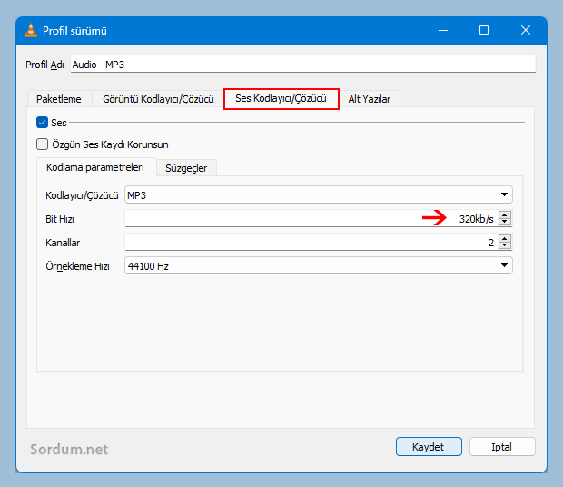Screen dimensions: 563x487
Task: Click the İptal button
Action: (x=501, y=447)
